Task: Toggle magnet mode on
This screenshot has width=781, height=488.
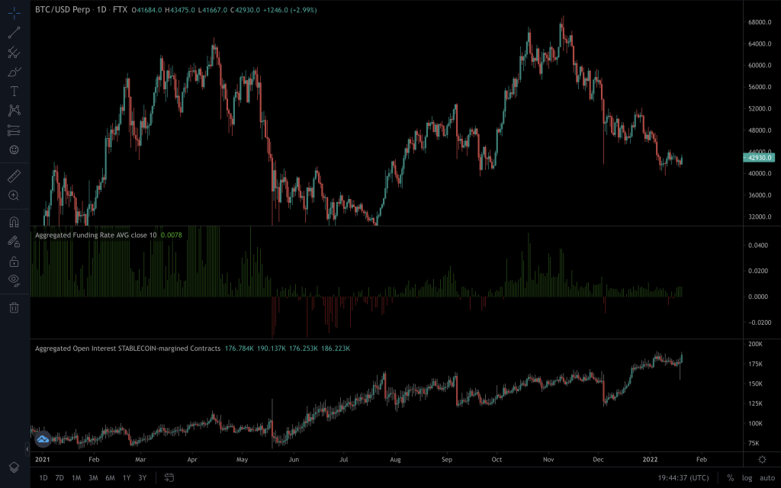Action: click(x=14, y=222)
